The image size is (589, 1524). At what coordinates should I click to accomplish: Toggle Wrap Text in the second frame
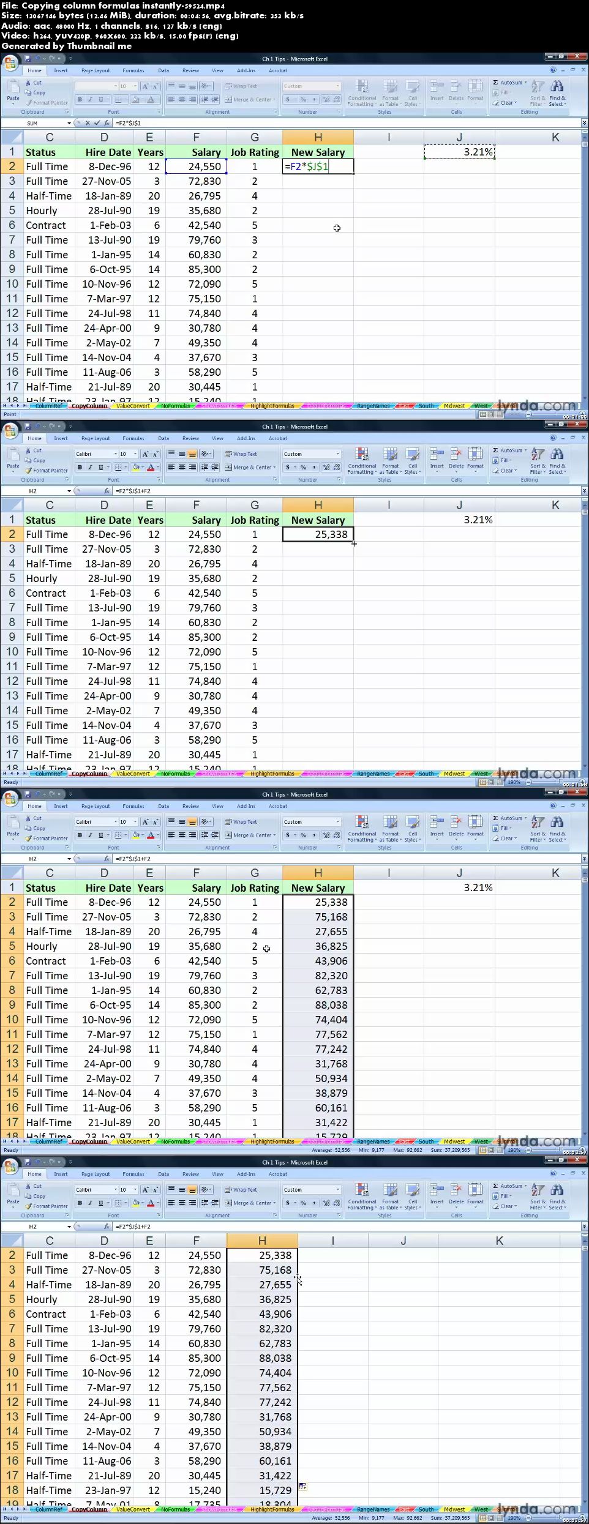[241, 454]
